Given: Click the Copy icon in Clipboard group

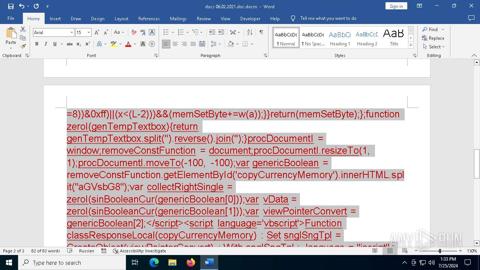Looking at the screenshot, I should point(23,38).
